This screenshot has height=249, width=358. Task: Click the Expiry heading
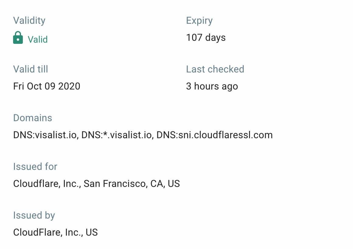click(199, 20)
